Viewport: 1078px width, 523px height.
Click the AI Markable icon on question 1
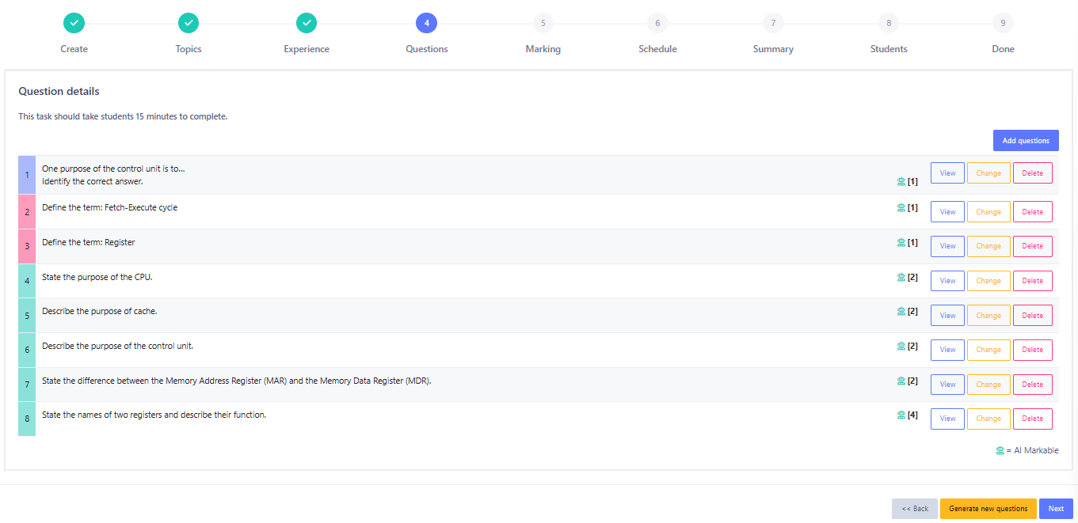[x=901, y=181]
